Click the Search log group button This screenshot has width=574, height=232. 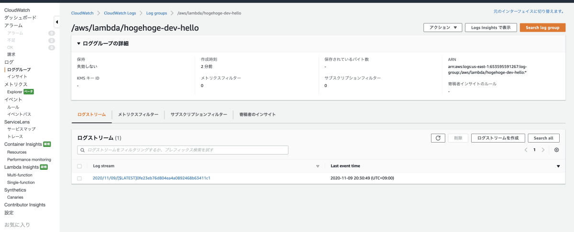pyautogui.click(x=542, y=28)
